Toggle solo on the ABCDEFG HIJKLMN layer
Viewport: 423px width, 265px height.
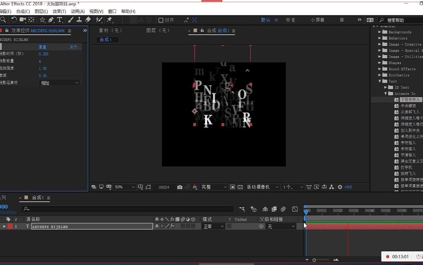pos(1,226)
